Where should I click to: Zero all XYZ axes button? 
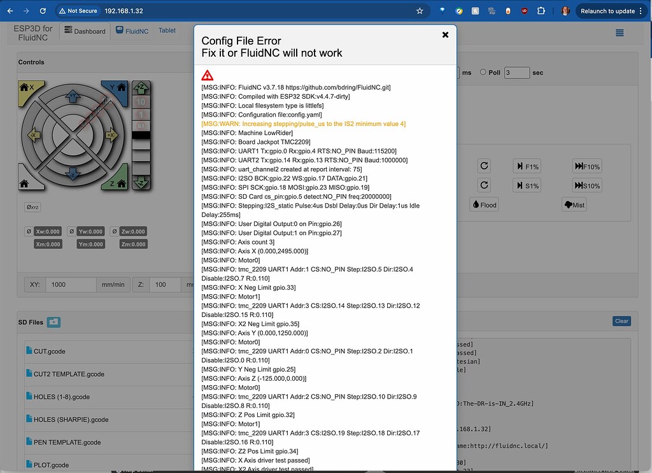pyautogui.click(x=32, y=207)
